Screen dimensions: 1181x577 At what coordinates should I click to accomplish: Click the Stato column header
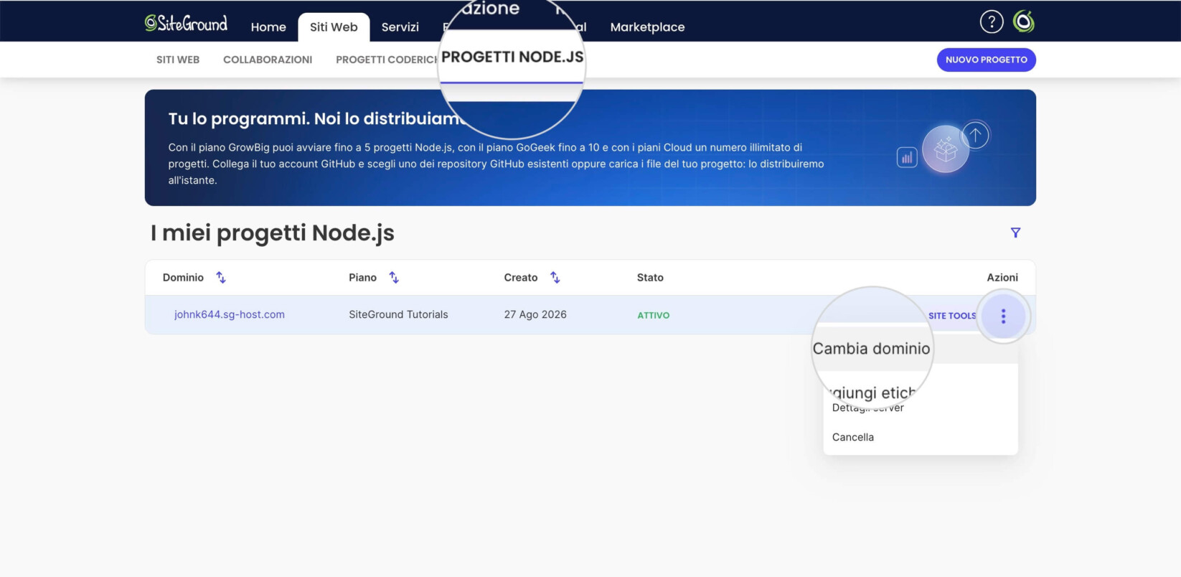650,278
